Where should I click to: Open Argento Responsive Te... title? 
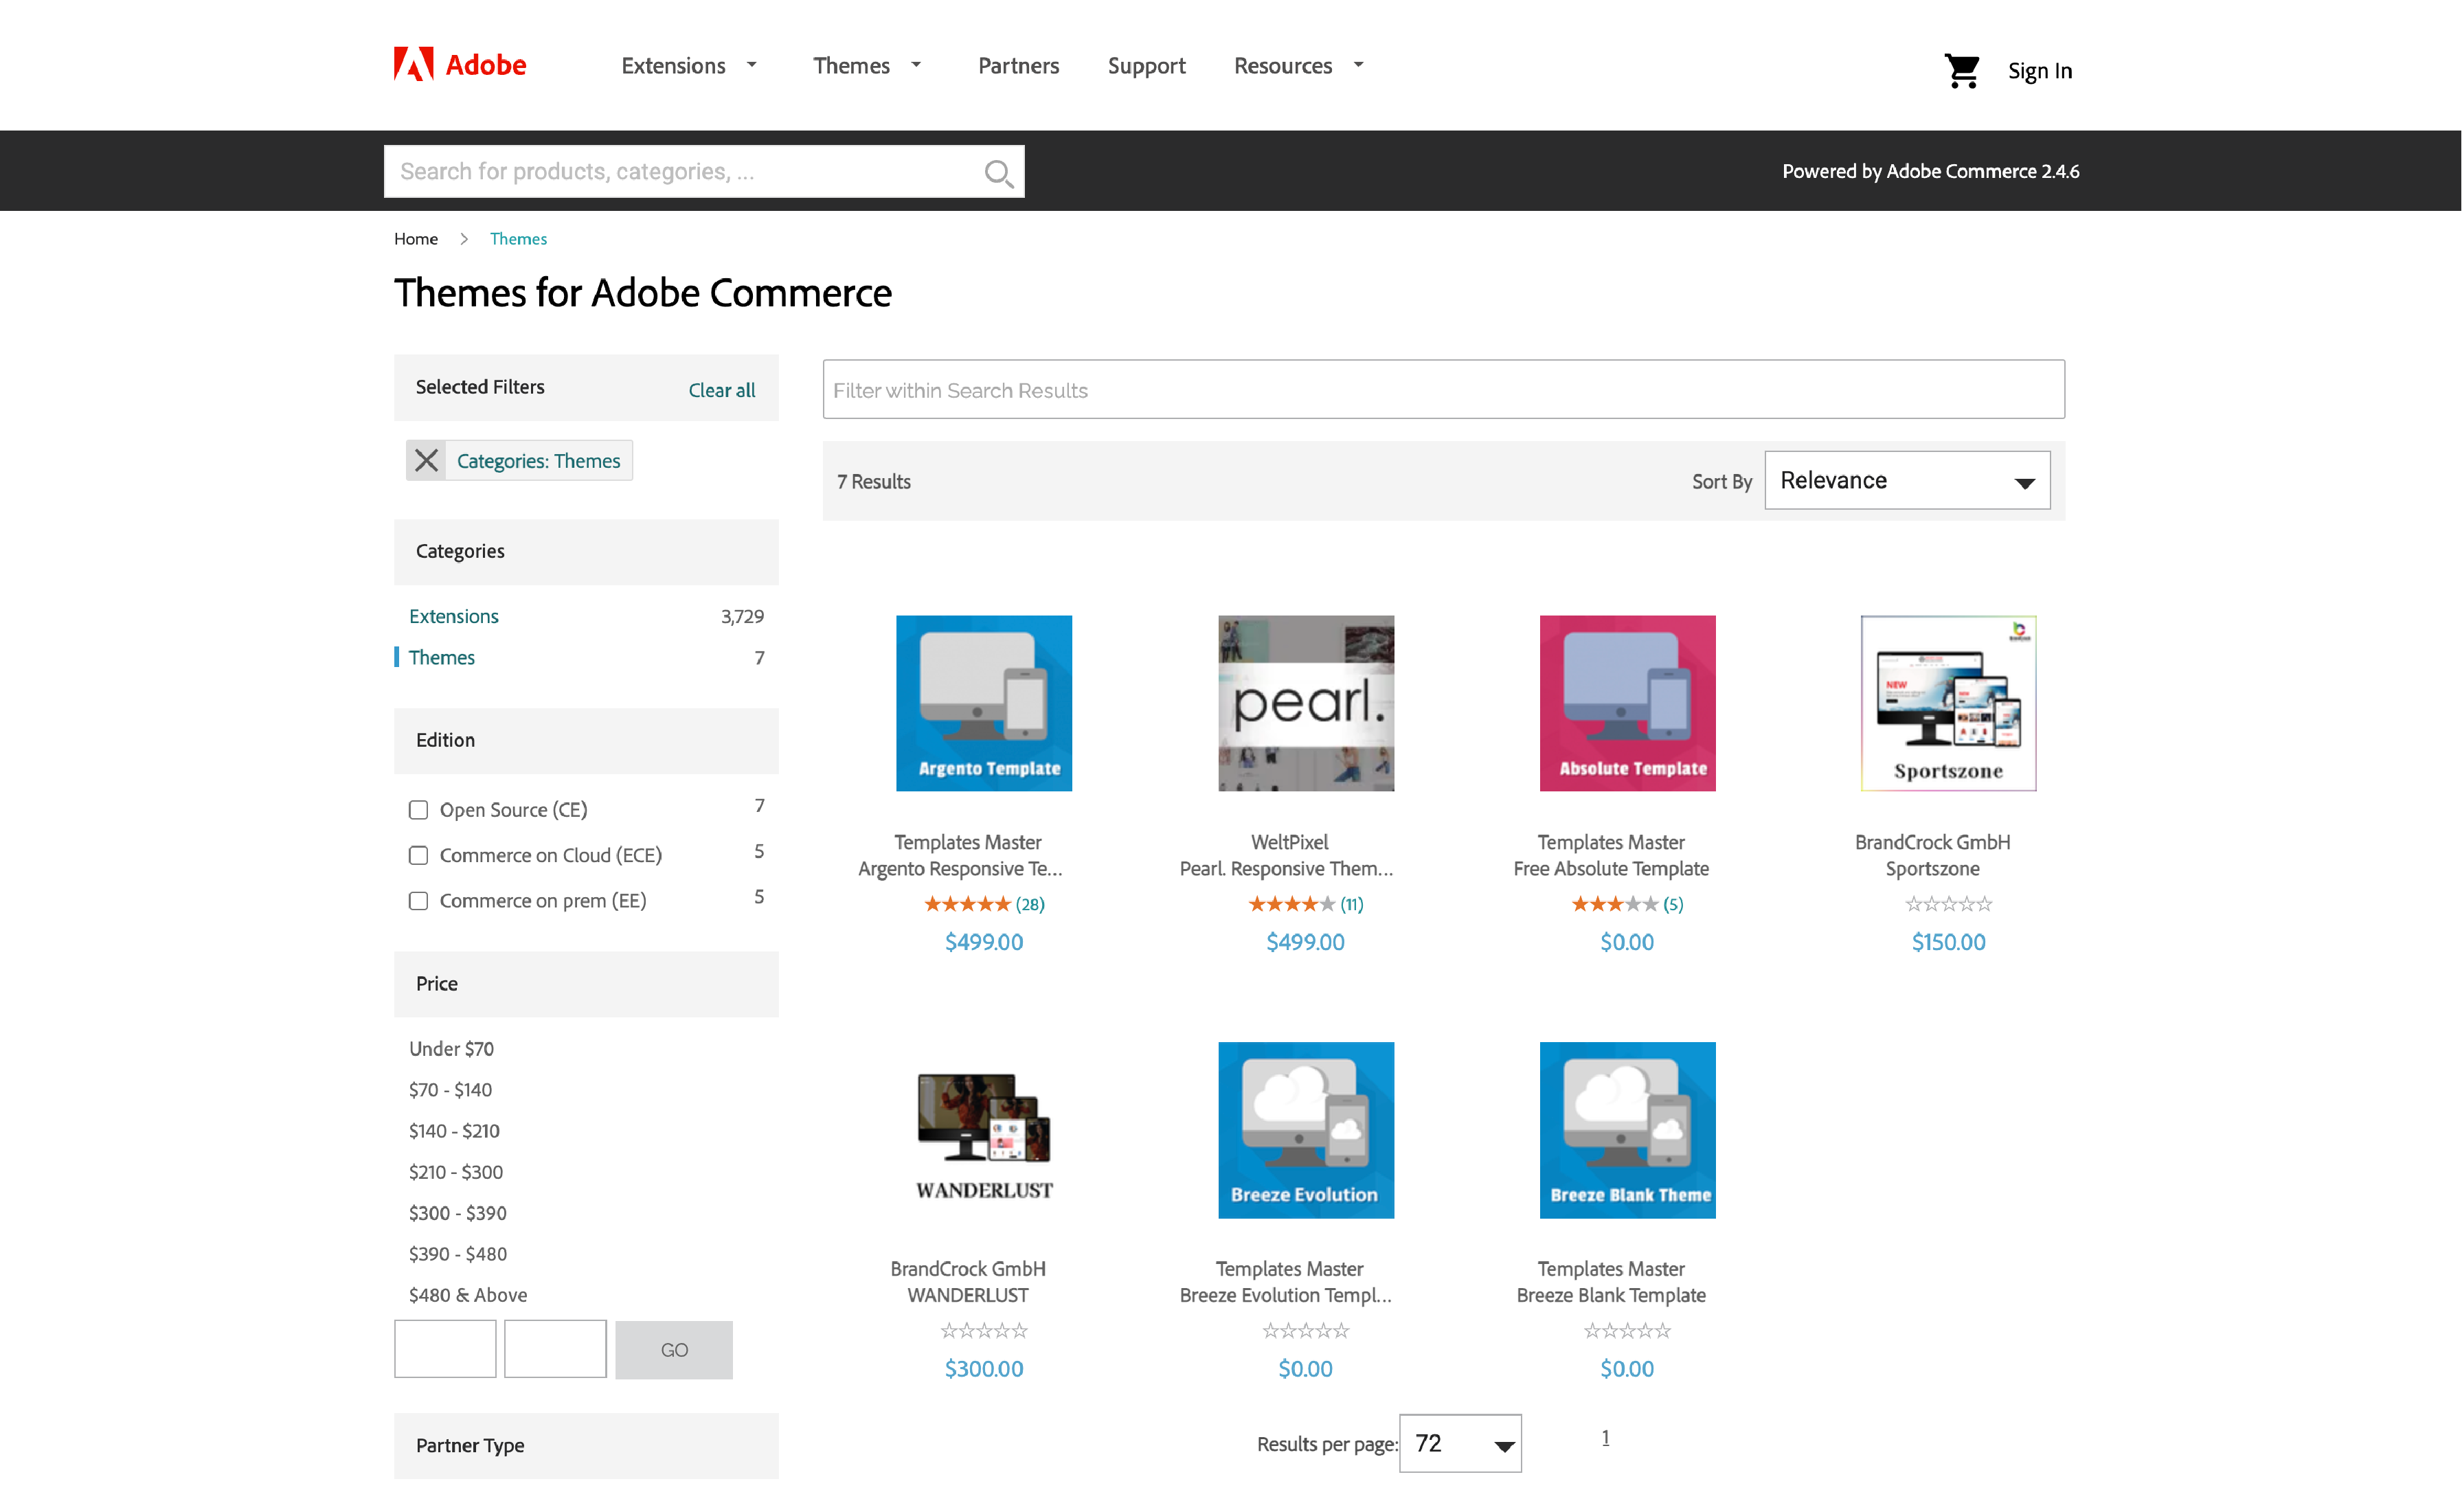click(960, 869)
